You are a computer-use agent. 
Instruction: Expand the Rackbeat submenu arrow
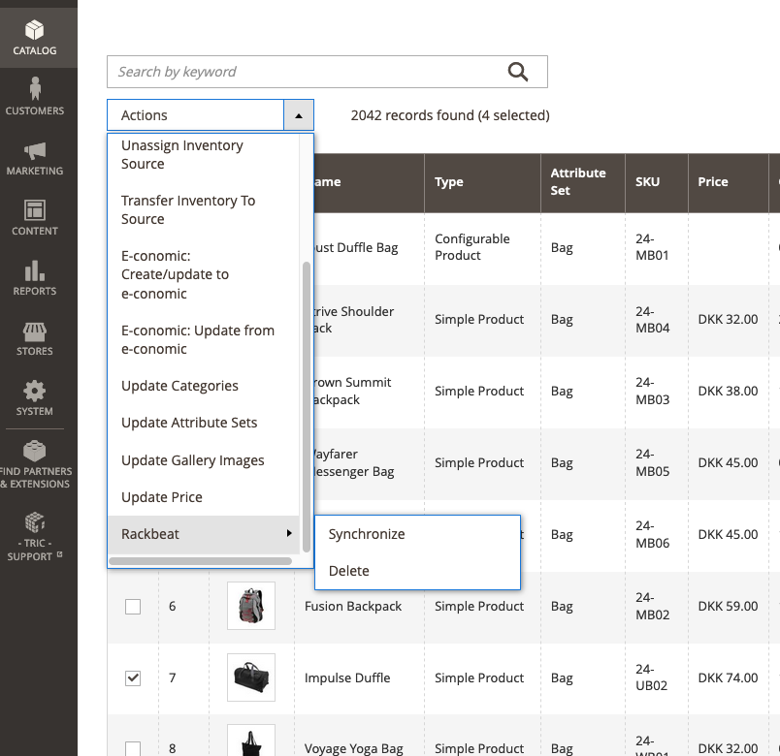(x=289, y=534)
